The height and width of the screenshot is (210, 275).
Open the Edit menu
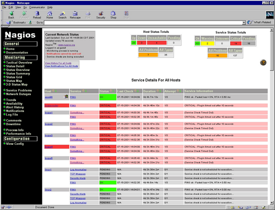point(10,7)
